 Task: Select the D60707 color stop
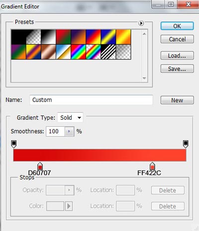(40, 166)
